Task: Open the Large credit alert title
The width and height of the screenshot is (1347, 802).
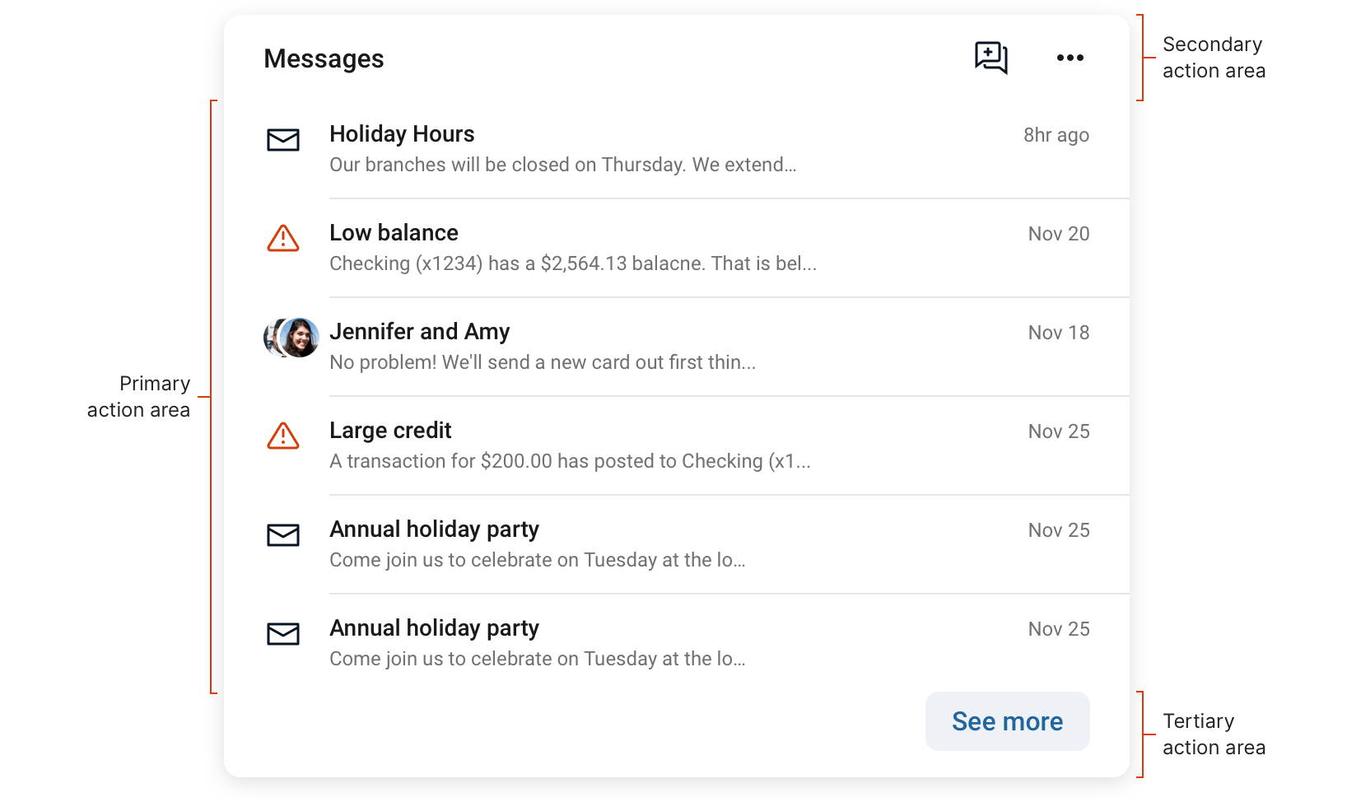Action: pos(390,431)
